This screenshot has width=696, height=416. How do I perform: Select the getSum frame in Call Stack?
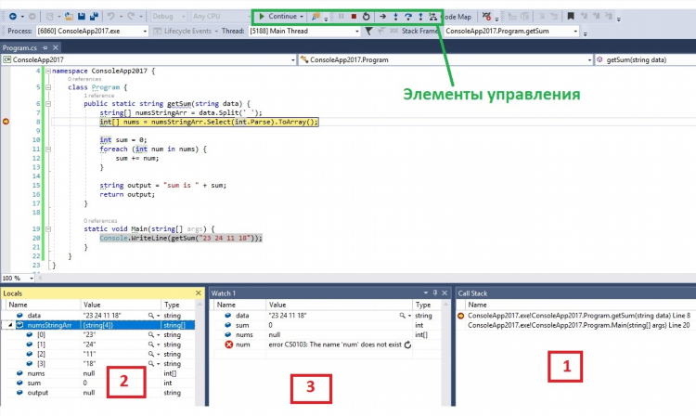coord(579,315)
